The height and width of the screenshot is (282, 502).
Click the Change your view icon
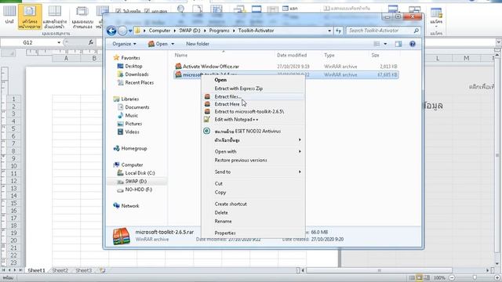(376, 44)
